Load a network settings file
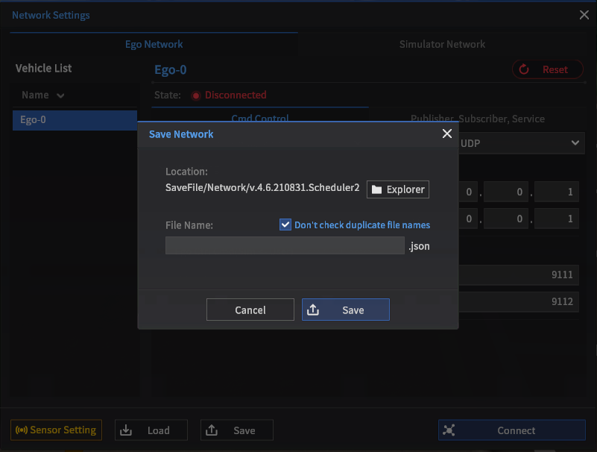Image resolution: width=597 pixels, height=452 pixels. 151,430
